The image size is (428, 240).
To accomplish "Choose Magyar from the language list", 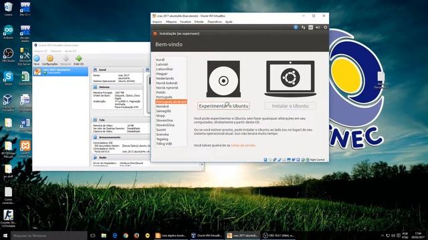I will [x=162, y=74].
